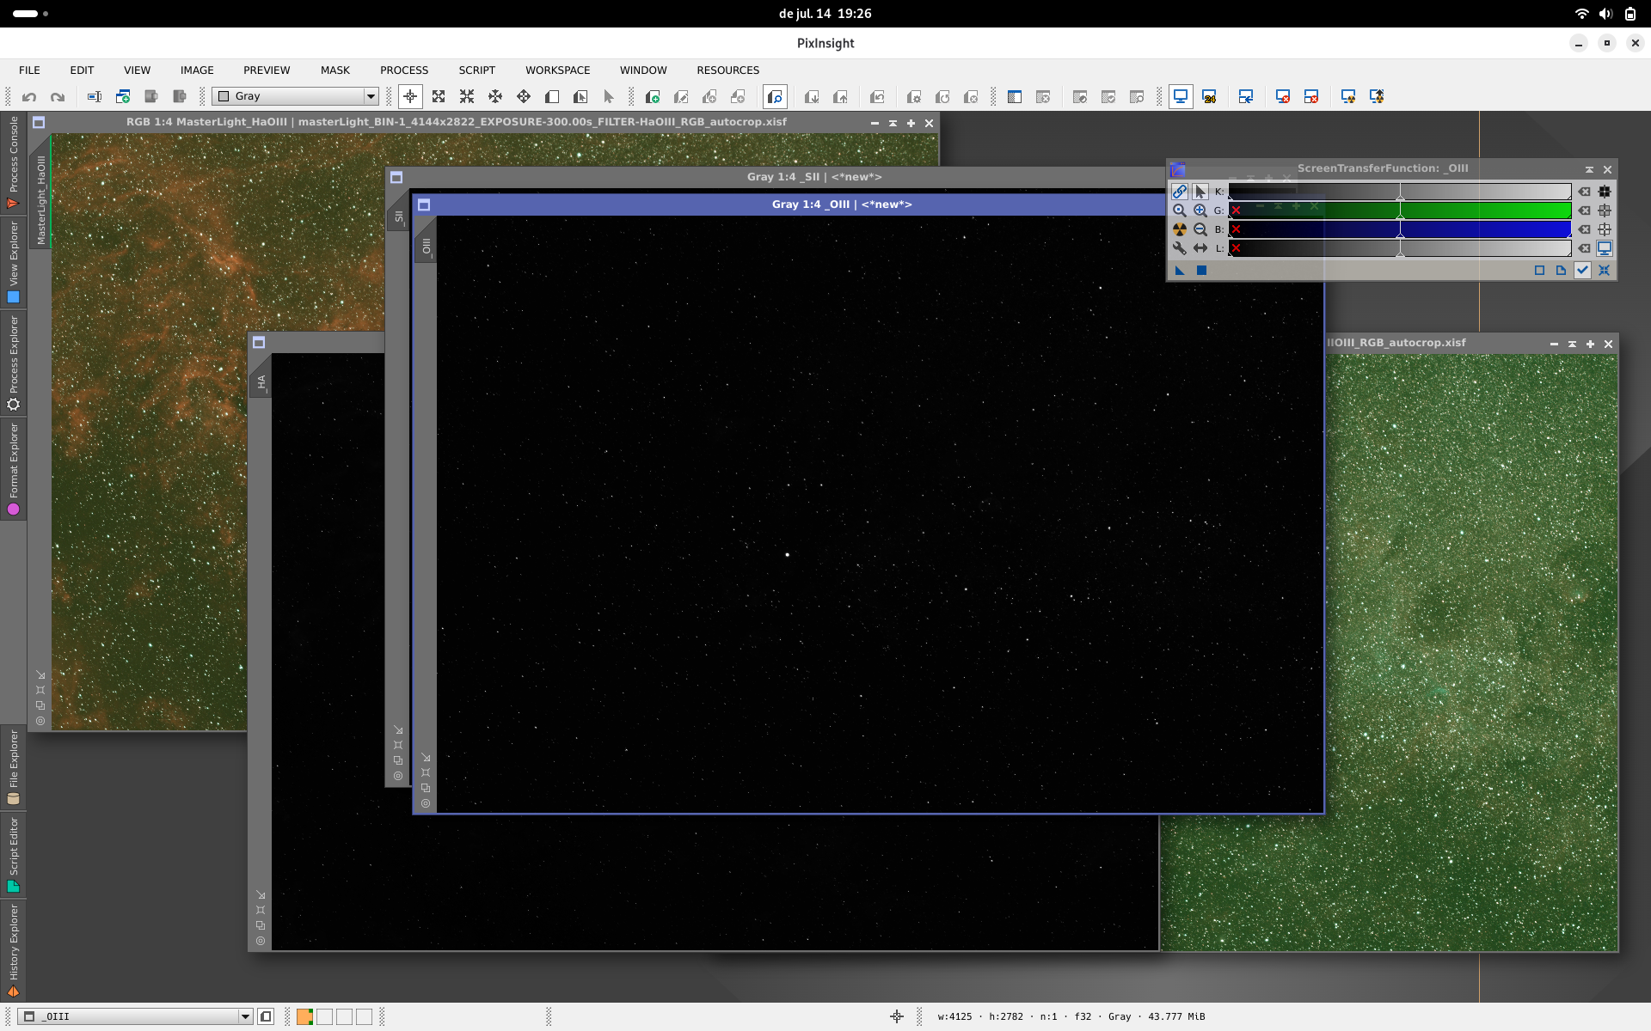Toggle linked RGB channels in ScreenTransferFunction
This screenshot has width=1651, height=1031.
[1179, 192]
